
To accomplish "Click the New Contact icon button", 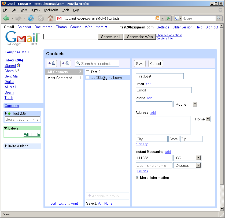I will pyautogui.click(x=52, y=63).
